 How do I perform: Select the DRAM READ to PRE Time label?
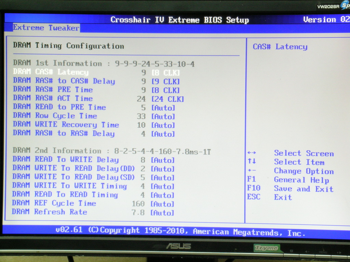59,107
